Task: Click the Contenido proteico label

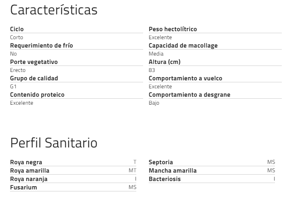Action: (x=37, y=95)
